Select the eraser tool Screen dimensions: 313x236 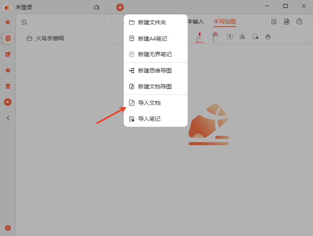[x=215, y=37]
